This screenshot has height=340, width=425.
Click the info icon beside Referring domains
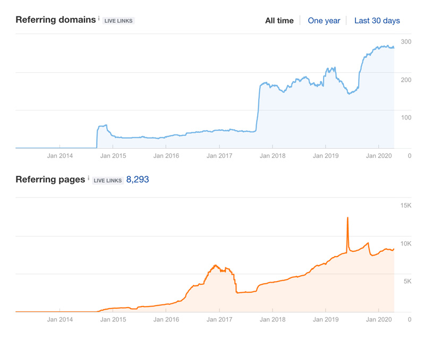click(x=99, y=17)
